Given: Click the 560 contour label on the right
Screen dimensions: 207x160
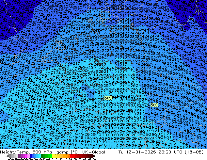Looking at the screenshot, I should tap(154, 105).
